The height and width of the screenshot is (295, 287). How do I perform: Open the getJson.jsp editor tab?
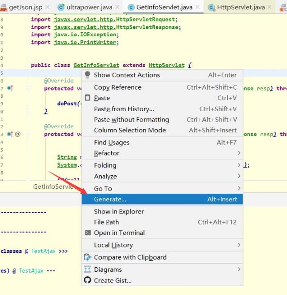[25, 7]
